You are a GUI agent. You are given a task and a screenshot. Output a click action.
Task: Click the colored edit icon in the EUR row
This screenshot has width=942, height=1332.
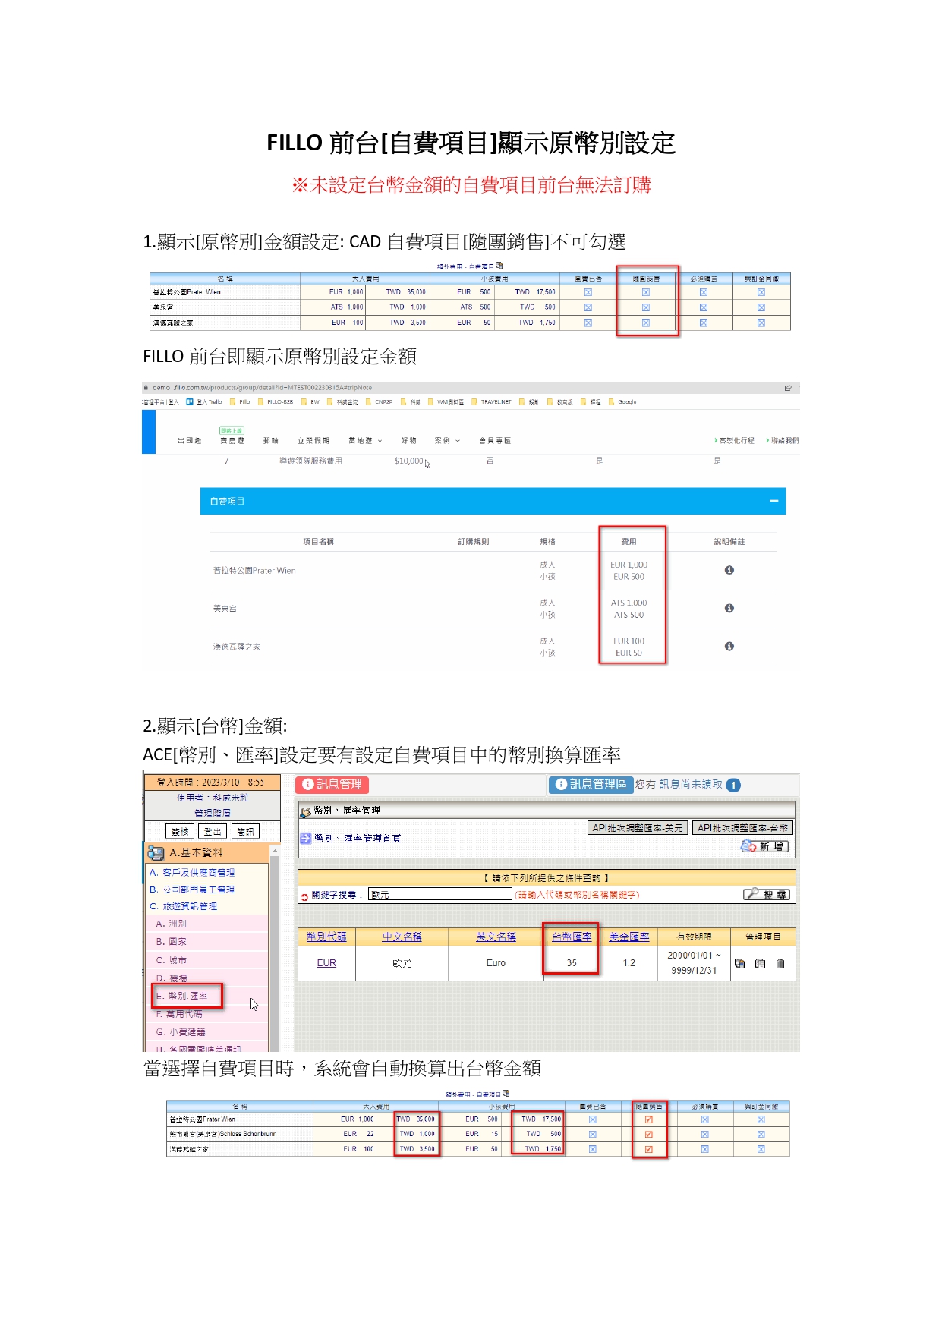point(739,963)
